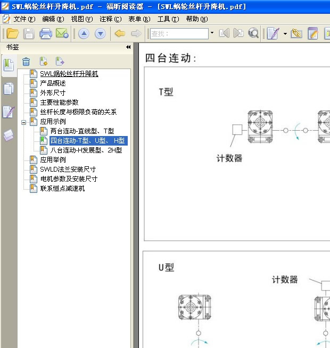This screenshot has width=330, height=348.
Task: Open the 工具 menu
Action: (x=168, y=19)
